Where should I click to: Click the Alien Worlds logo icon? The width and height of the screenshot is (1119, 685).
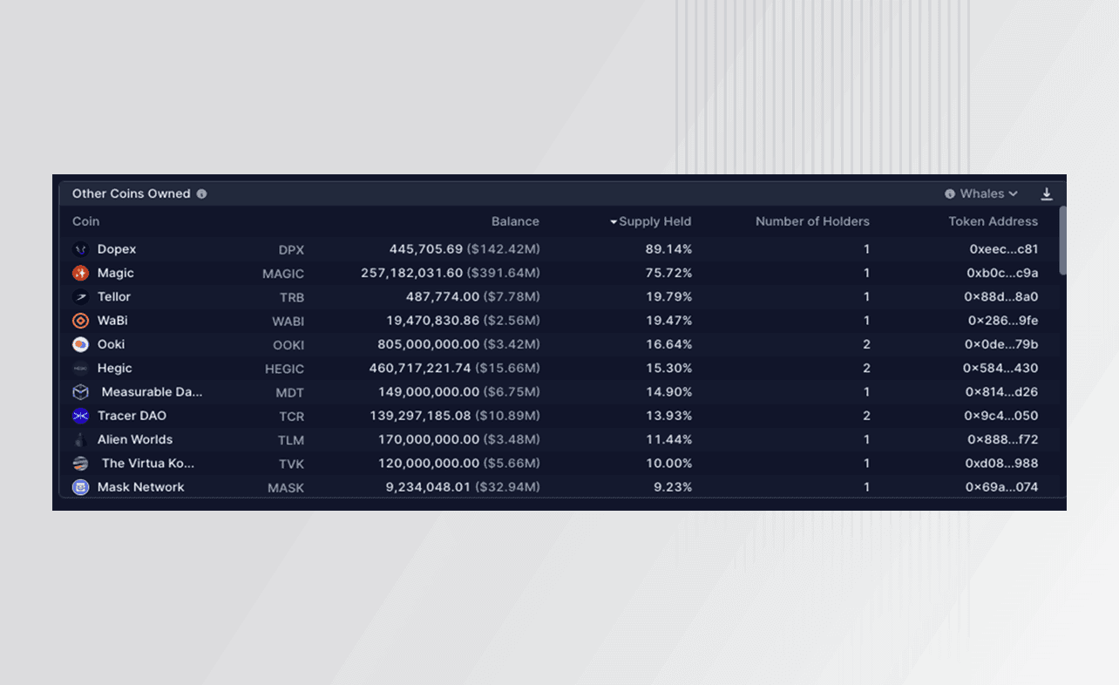(80, 440)
